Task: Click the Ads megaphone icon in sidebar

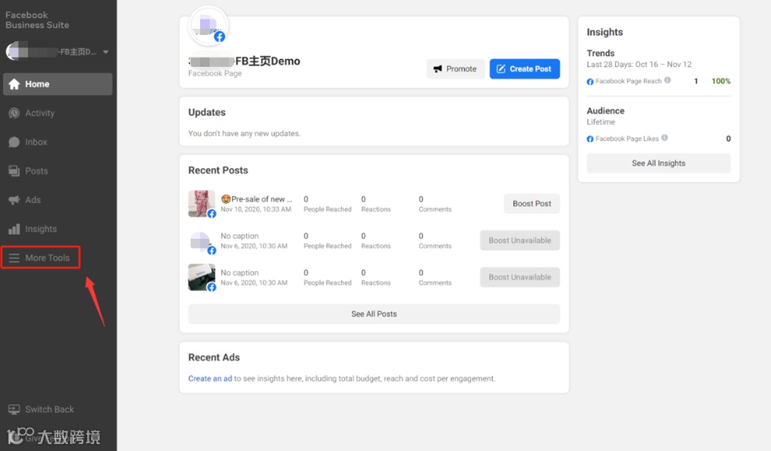Action: coord(14,200)
